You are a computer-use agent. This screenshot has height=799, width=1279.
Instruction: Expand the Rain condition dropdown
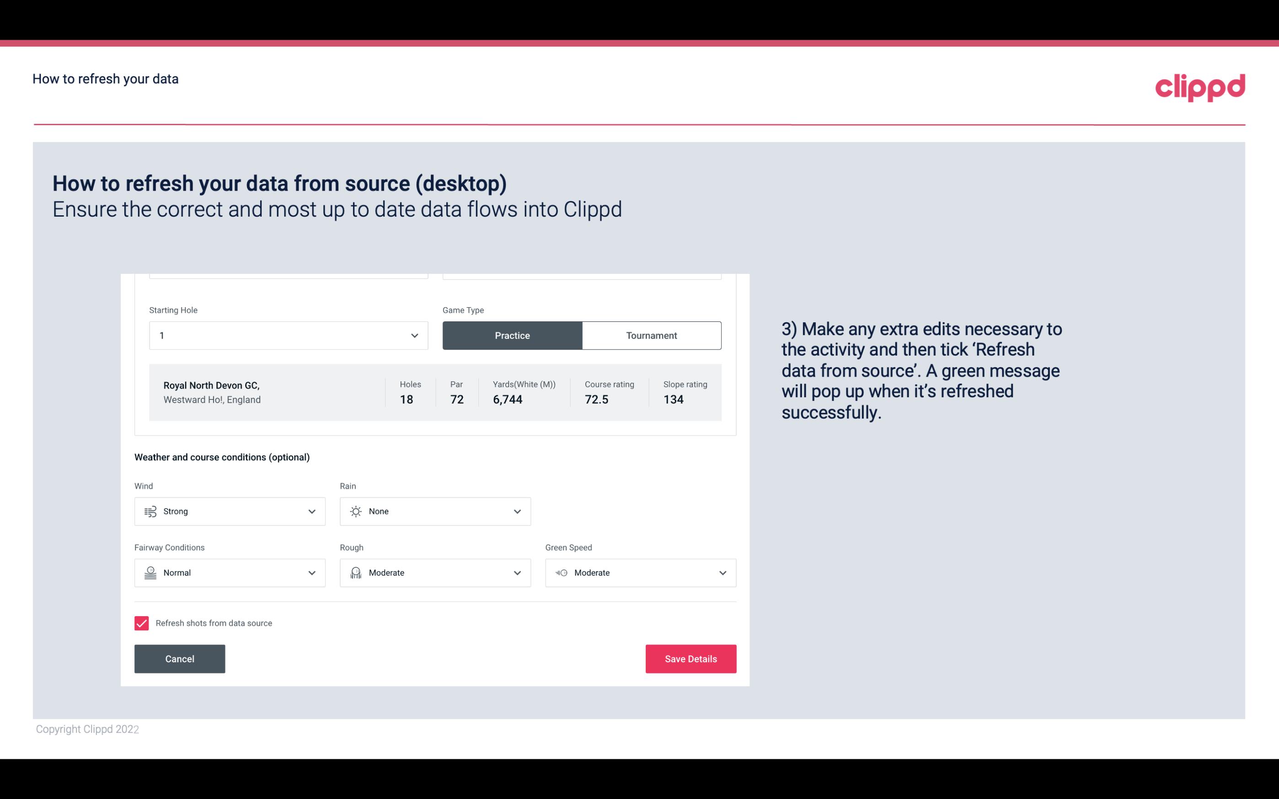pos(517,511)
